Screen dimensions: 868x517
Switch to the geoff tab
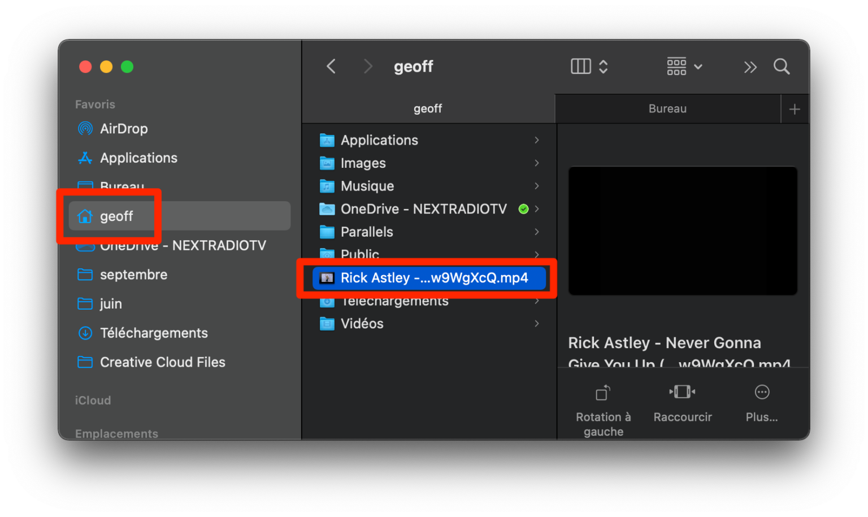[428, 108]
